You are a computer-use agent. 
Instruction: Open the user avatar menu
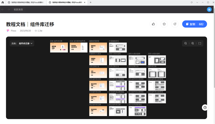coord(209,9)
